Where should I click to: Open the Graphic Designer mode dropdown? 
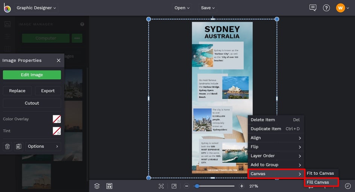click(x=36, y=8)
